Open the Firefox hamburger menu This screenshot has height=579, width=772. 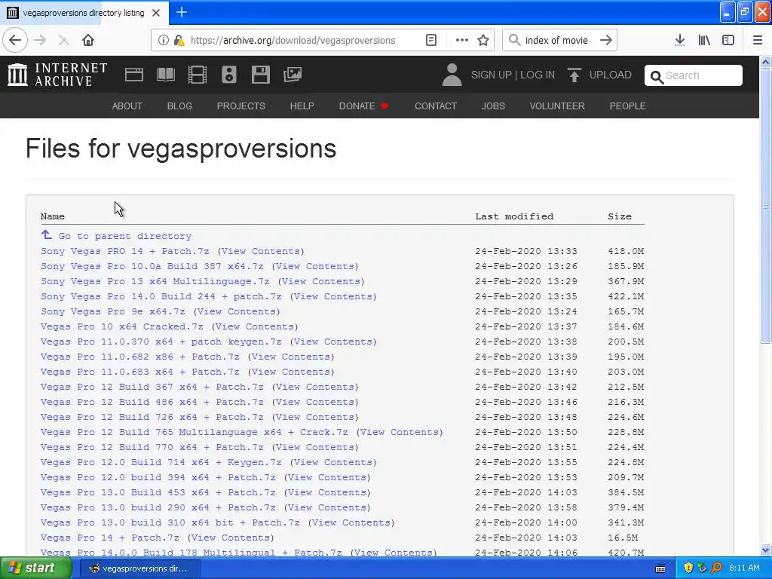(758, 41)
